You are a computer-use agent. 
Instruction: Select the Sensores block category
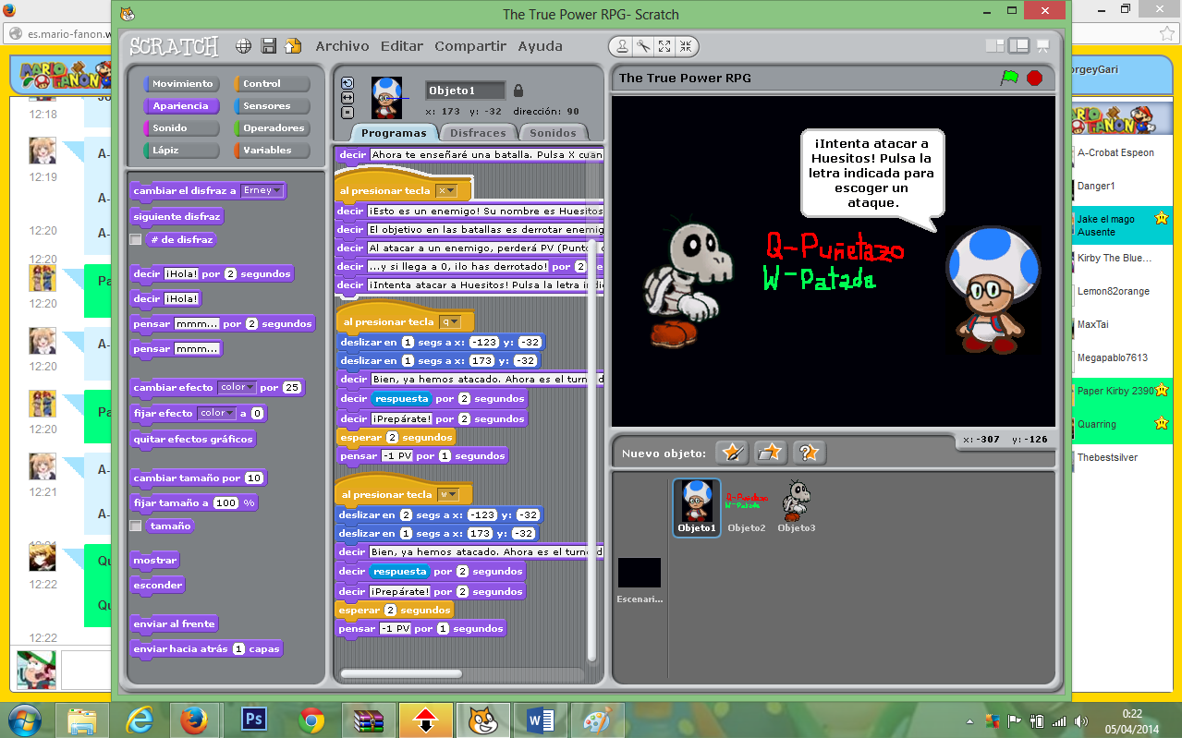coord(272,106)
